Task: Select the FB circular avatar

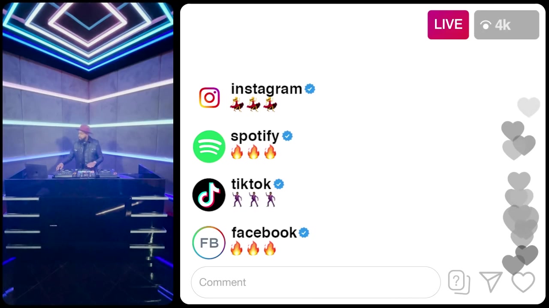Action: tap(209, 243)
